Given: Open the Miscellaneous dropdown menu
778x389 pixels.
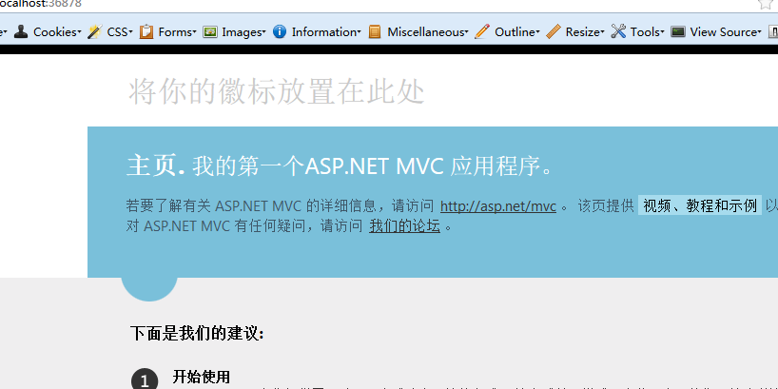Looking at the screenshot, I should (428, 31).
